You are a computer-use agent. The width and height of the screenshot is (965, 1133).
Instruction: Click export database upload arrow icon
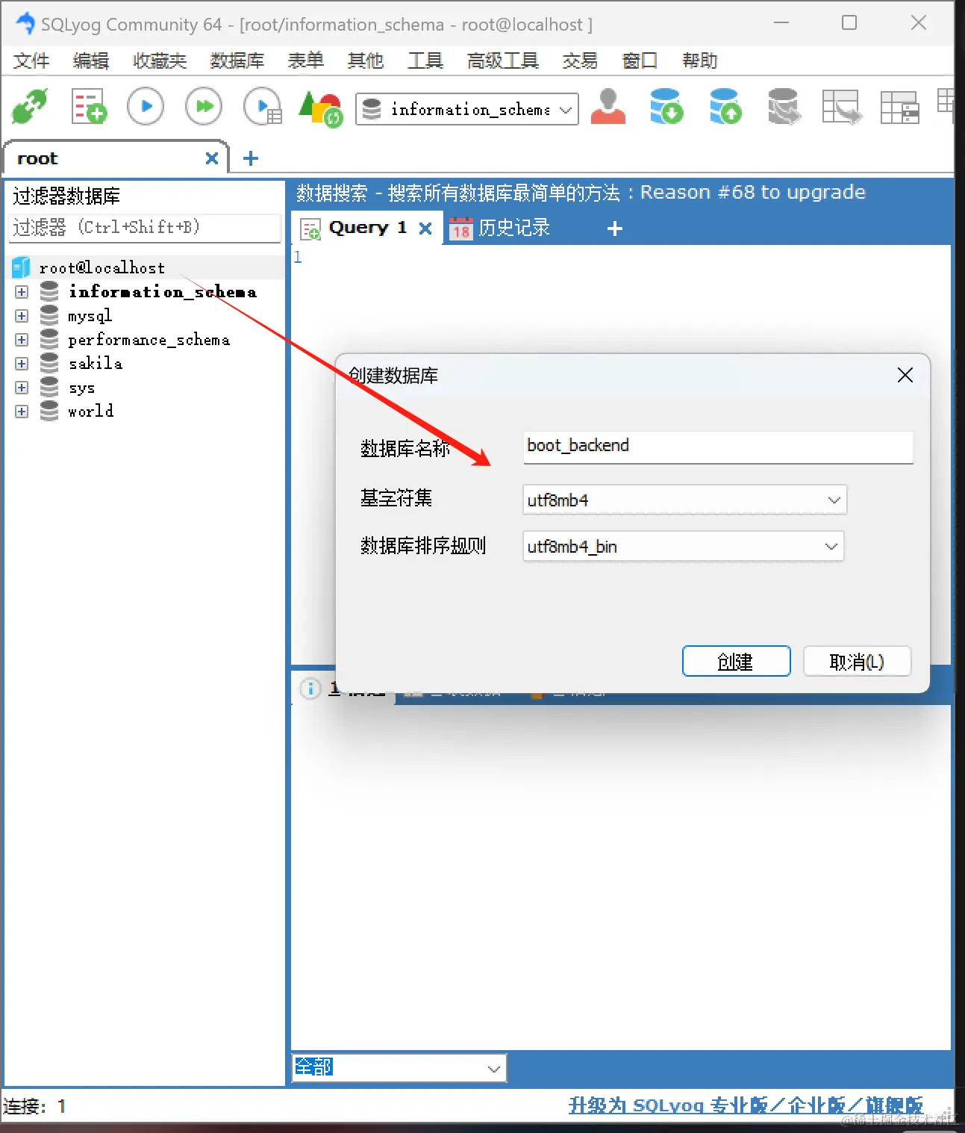tap(725, 107)
